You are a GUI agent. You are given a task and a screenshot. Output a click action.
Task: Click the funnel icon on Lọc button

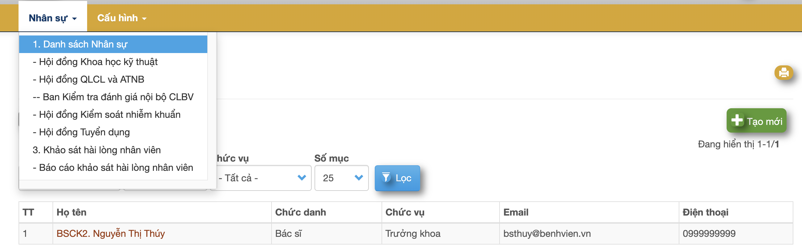coord(386,177)
